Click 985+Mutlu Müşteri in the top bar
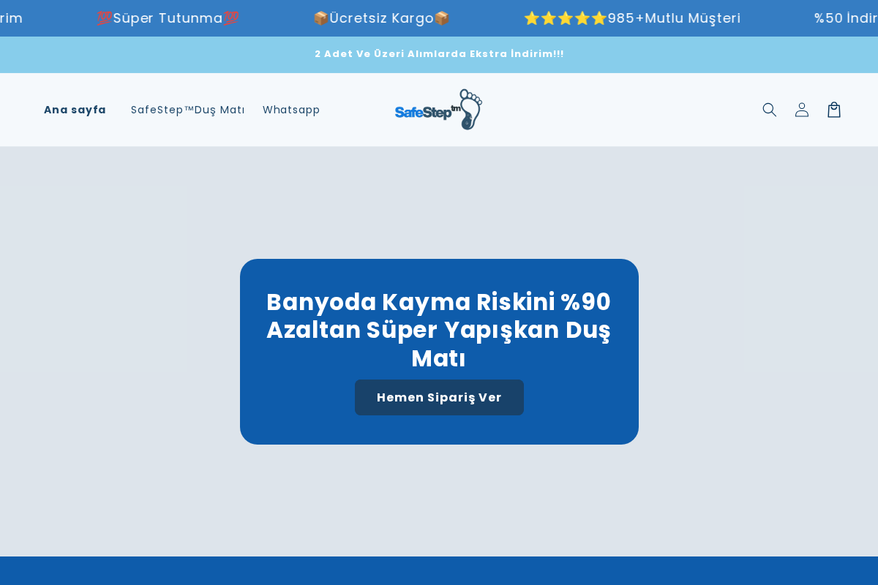 point(674,18)
